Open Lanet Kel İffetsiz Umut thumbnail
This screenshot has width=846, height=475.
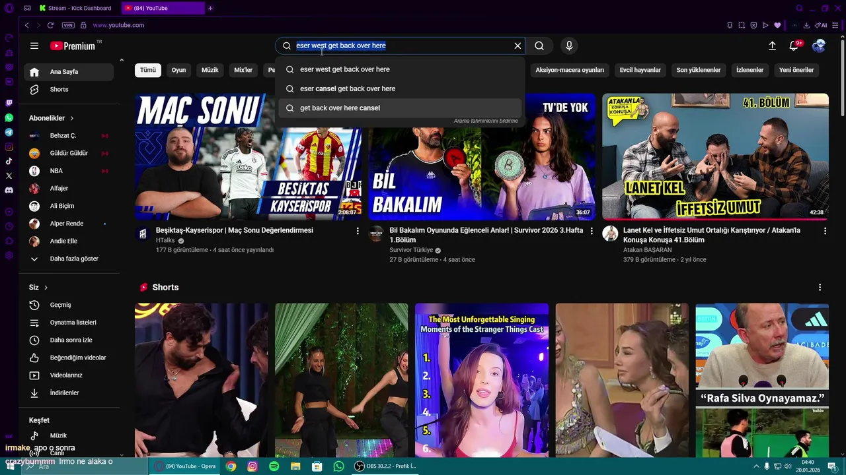tap(715, 156)
